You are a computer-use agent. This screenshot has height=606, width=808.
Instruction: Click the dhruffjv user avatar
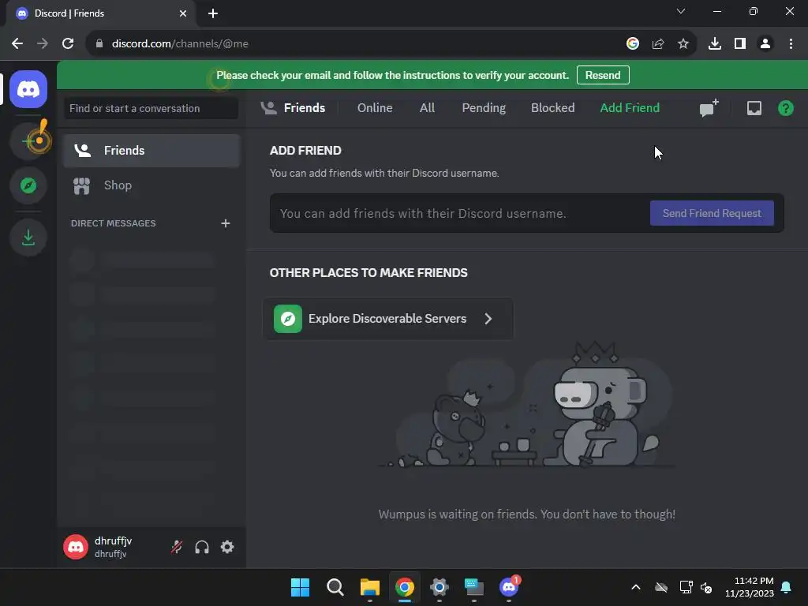[76, 547]
